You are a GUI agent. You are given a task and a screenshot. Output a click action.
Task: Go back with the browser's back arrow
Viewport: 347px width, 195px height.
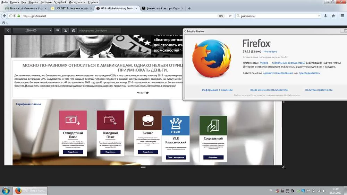click(x=5, y=16)
